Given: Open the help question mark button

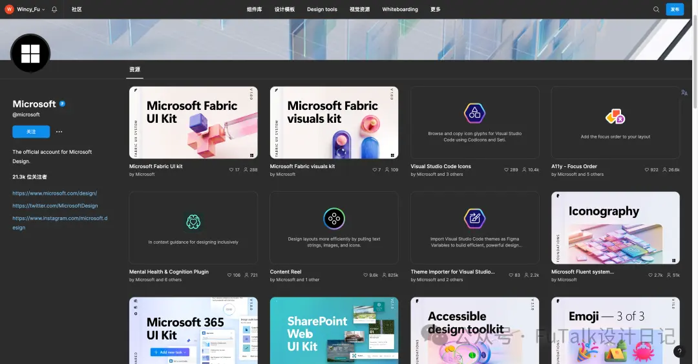Looking at the screenshot, I should 679,352.
